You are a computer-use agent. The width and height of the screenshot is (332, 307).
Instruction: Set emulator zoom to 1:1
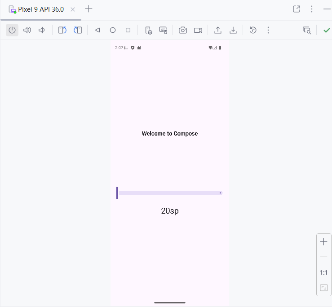point(323,272)
